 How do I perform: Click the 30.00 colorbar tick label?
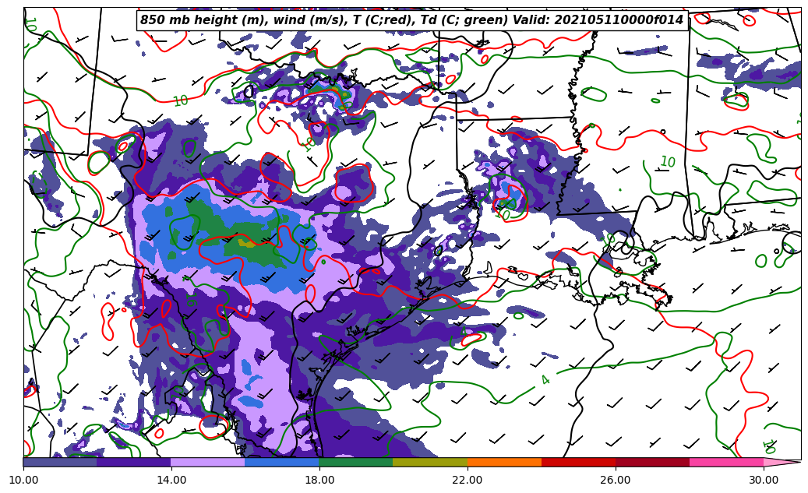tap(764, 480)
